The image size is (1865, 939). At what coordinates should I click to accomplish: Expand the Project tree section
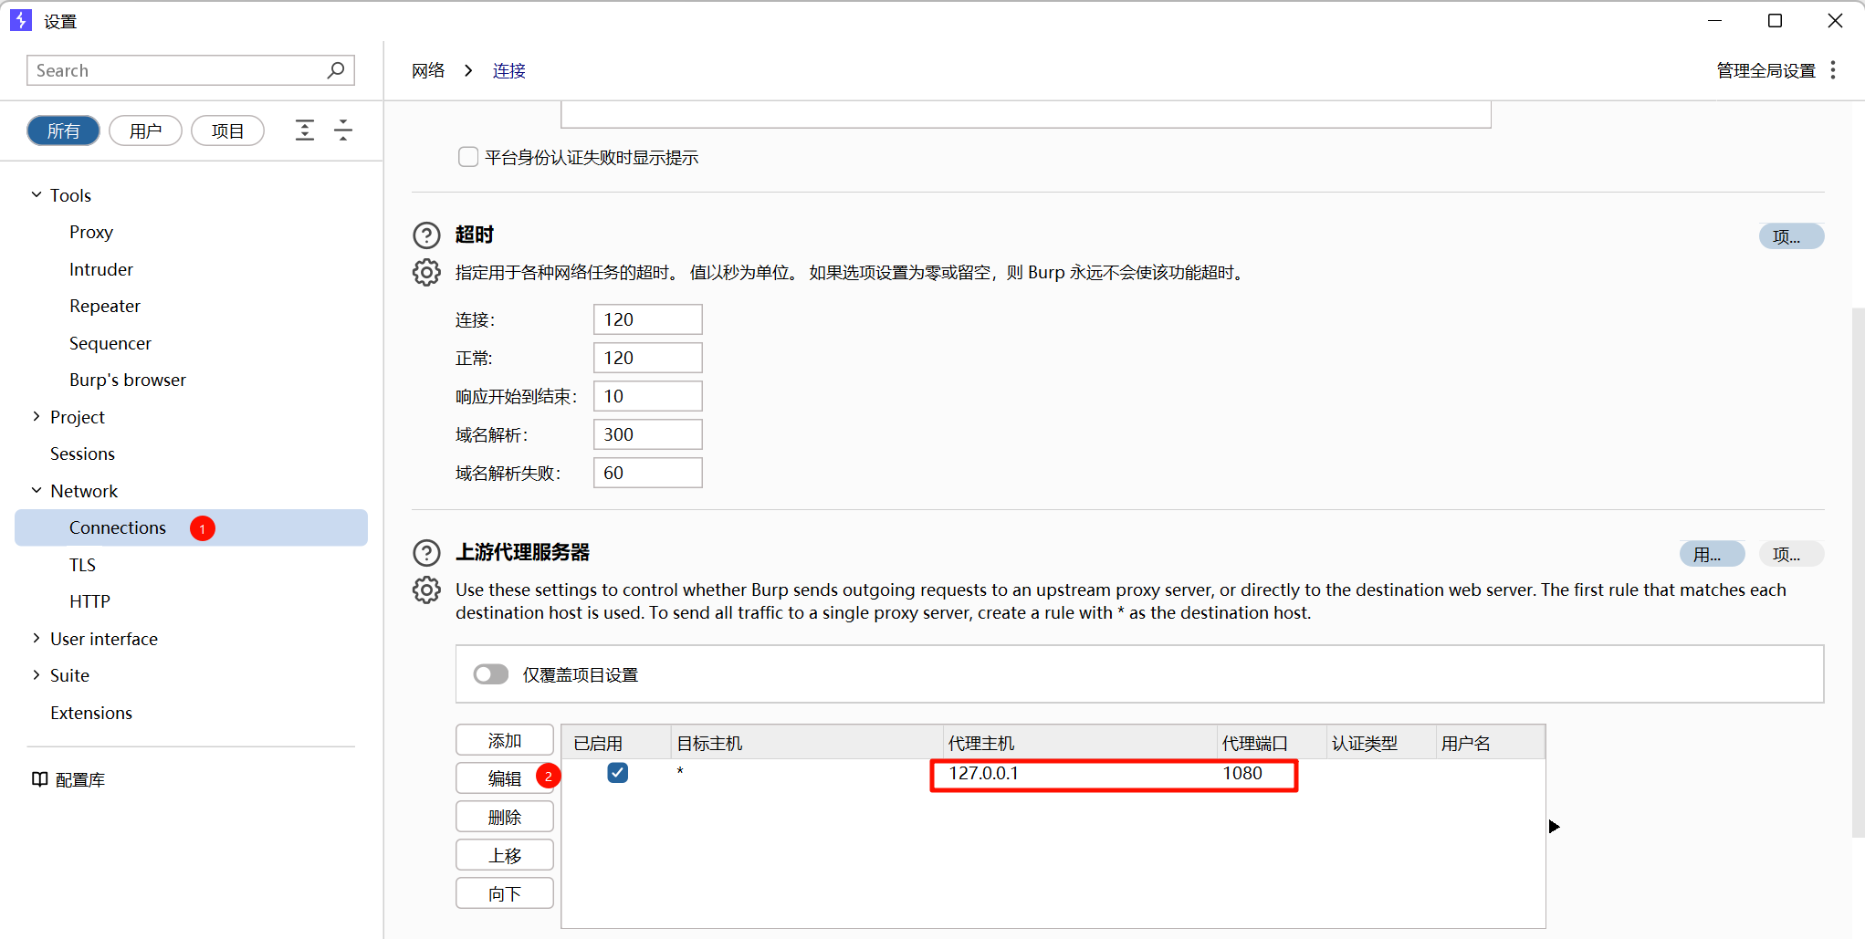click(37, 417)
